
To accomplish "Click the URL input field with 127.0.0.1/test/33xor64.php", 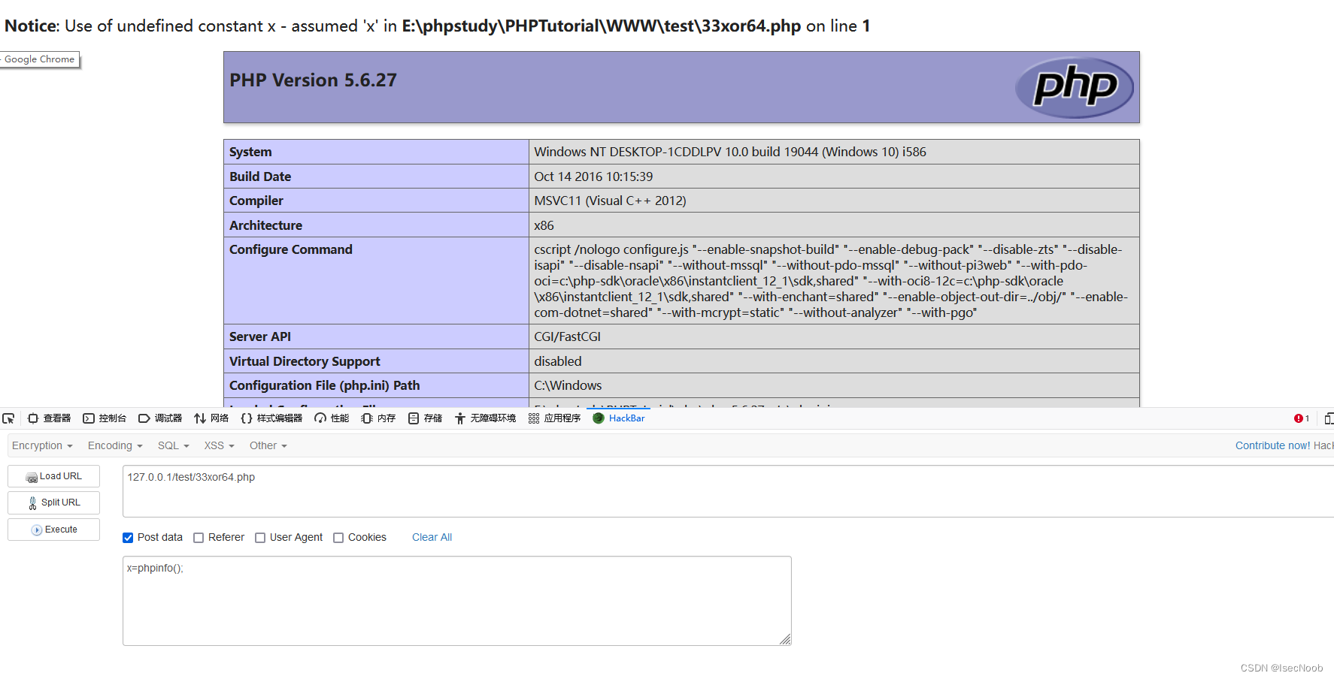I will click(728, 491).
